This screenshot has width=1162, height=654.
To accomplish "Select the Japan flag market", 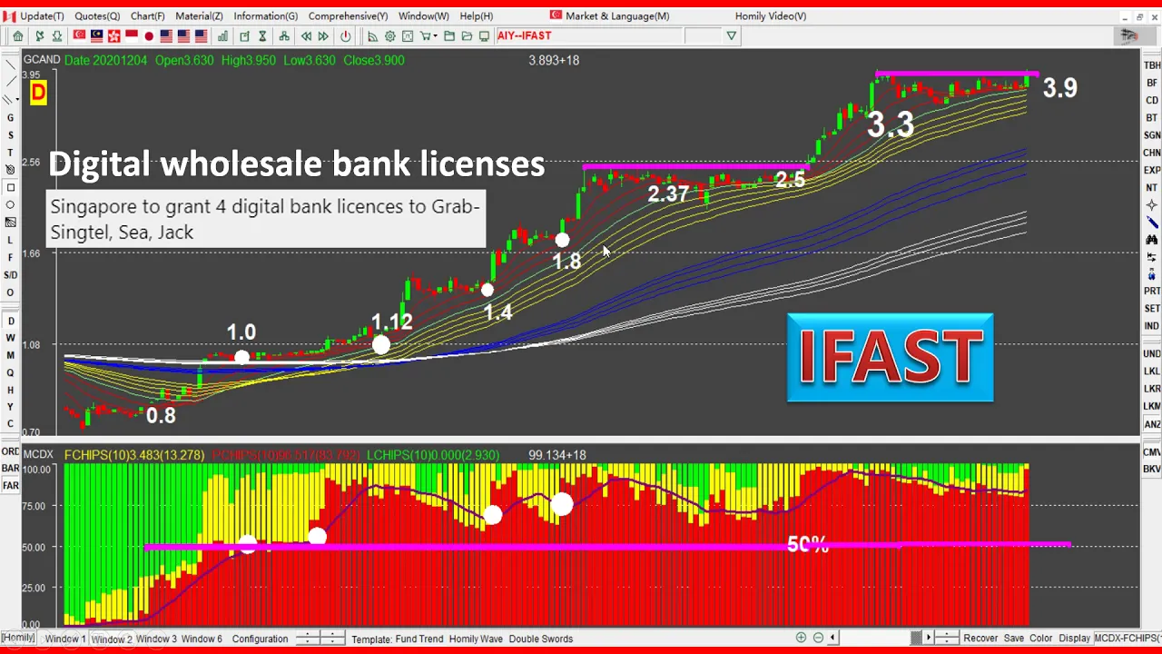I will pyautogui.click(x=149, y=36).
